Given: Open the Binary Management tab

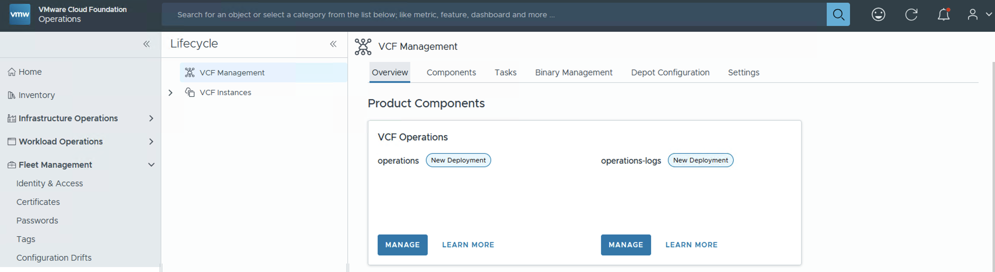Looking at the screenshot, I should click(x=573, y=73).
